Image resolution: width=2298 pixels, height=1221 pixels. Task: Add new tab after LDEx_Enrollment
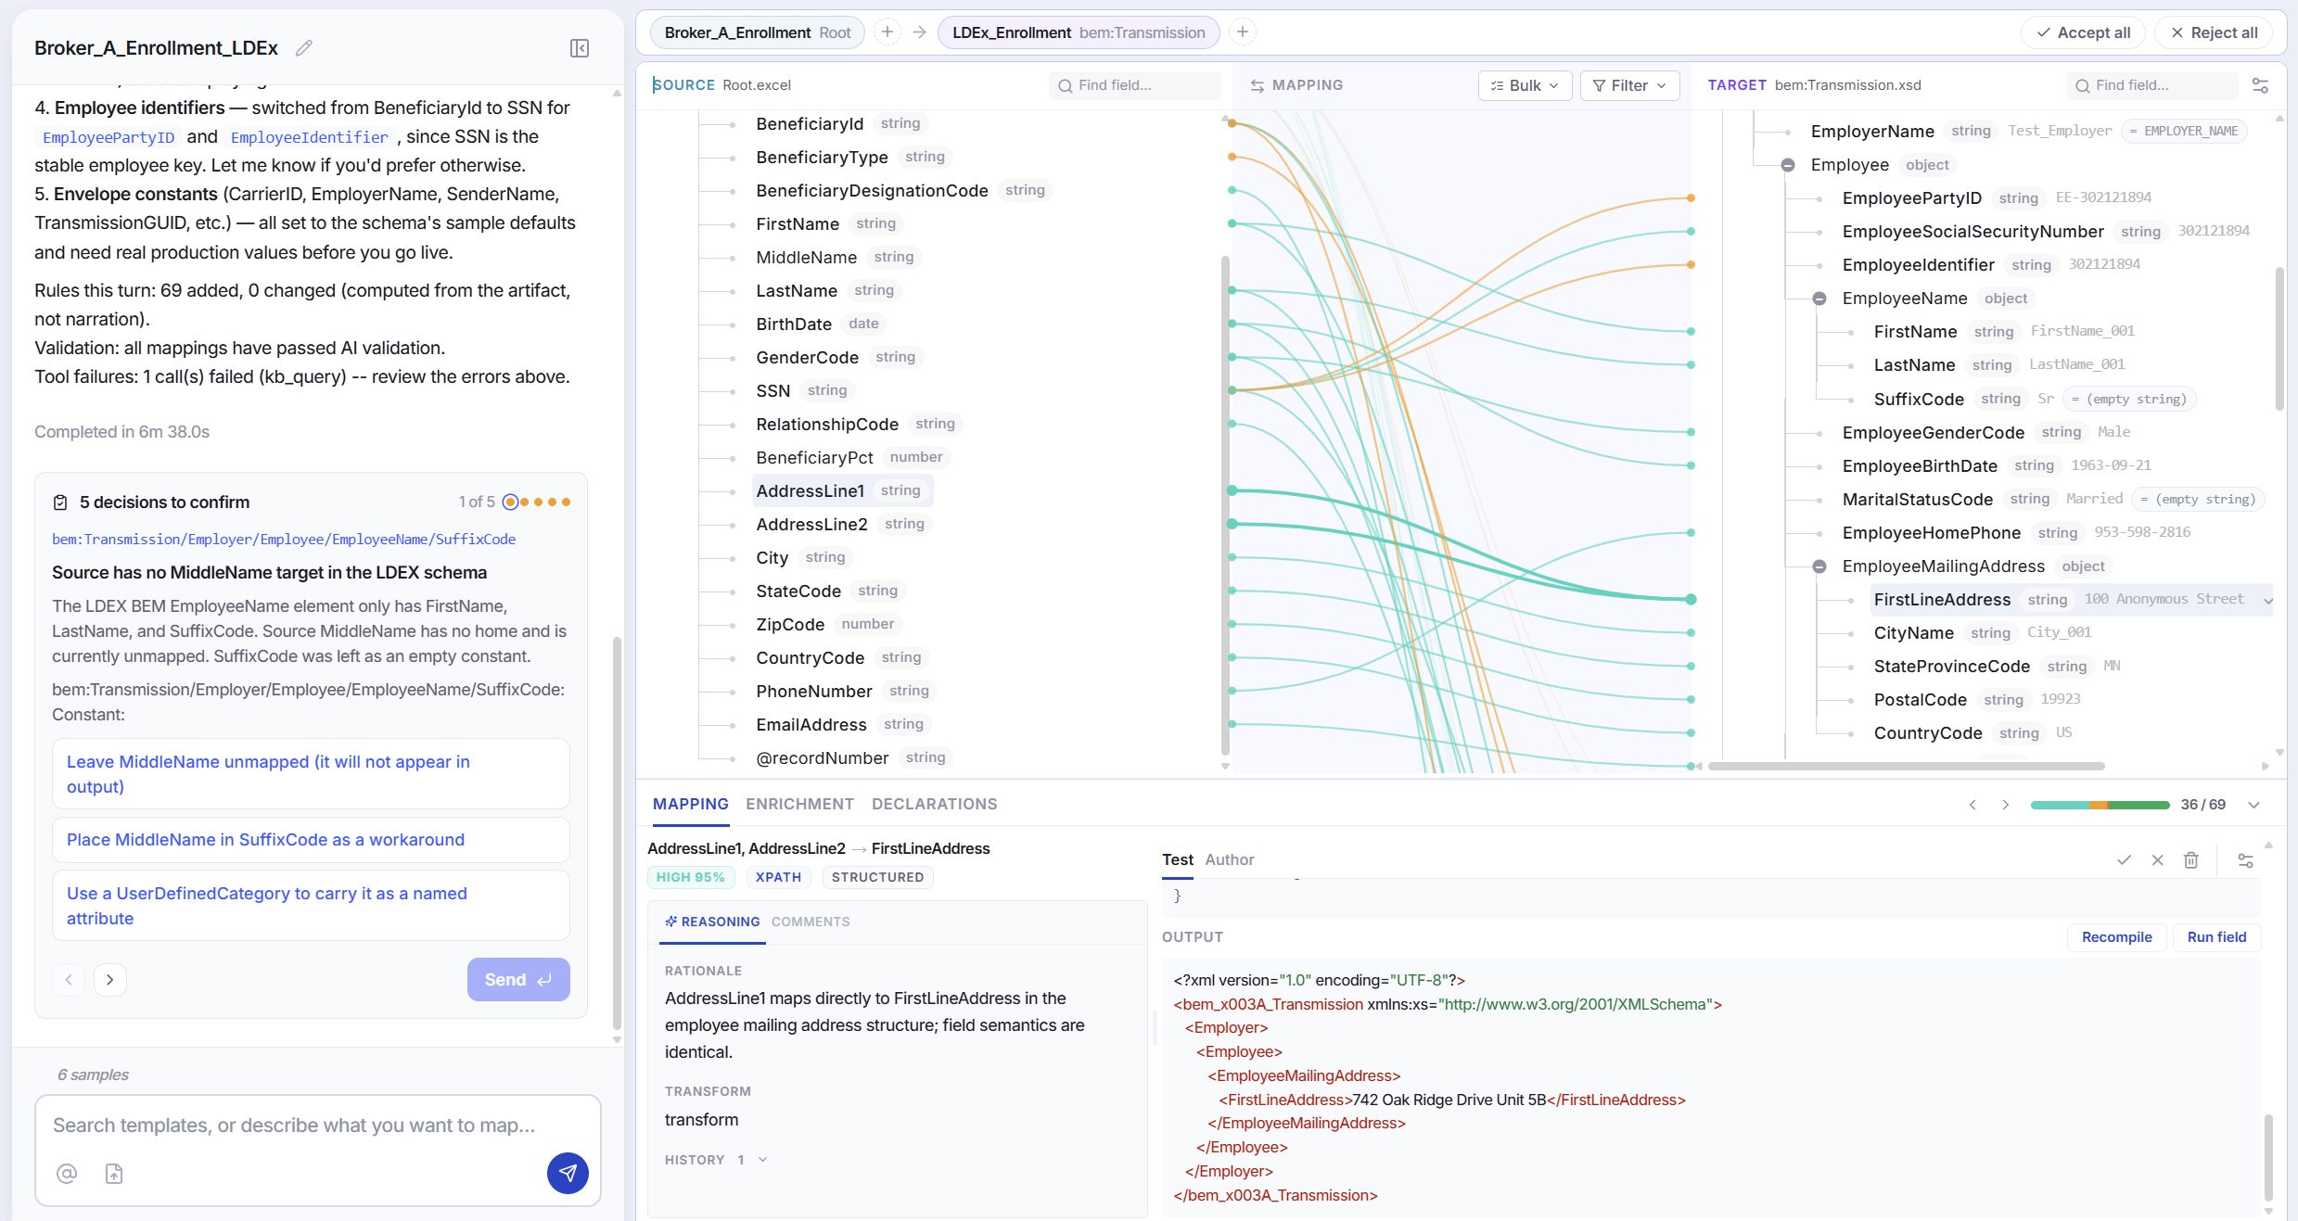click(1243, 32)
